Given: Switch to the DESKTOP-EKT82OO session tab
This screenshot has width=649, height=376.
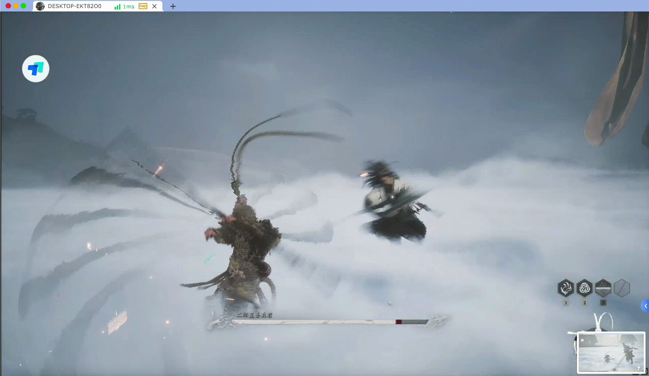Looking at the screenshot, I should tap(97, 6).
